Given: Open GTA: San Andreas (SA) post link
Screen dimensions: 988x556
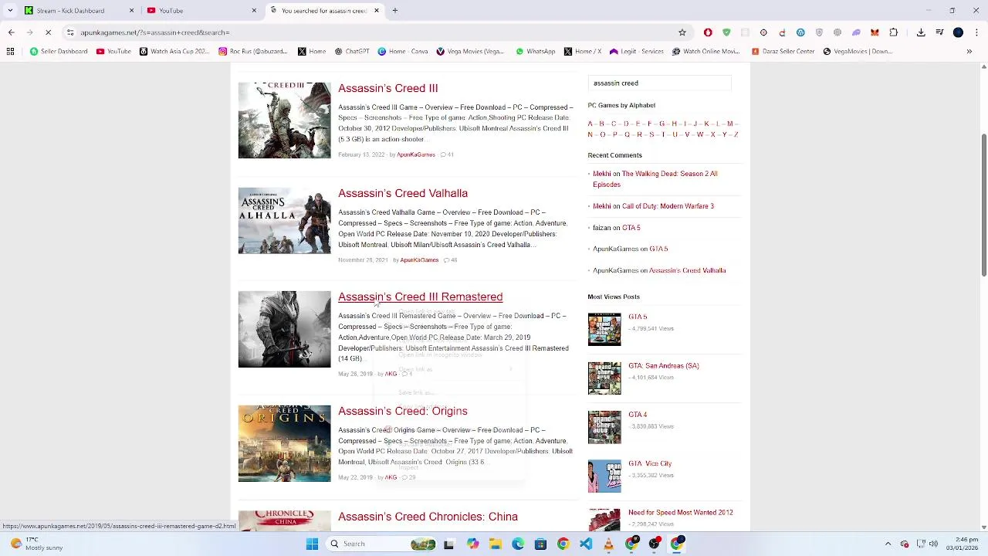Looking at the screenshot, I should 663,366.
